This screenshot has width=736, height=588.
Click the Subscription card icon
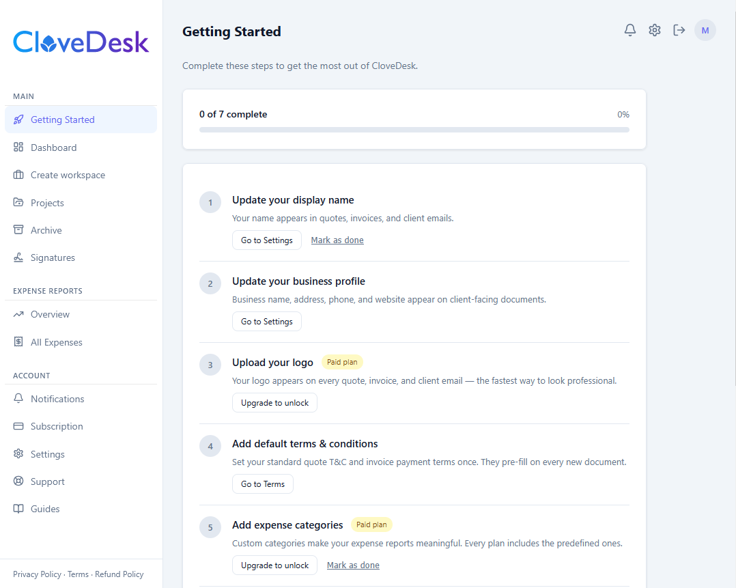18,426
